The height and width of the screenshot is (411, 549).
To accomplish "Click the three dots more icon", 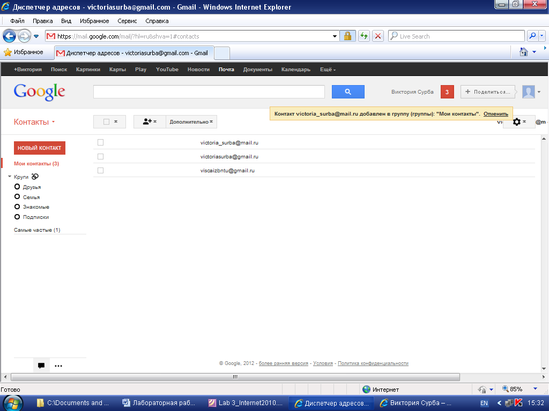I will click(x=58, y=366).
